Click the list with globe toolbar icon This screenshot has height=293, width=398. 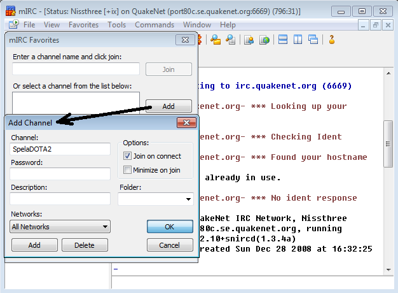264,39
